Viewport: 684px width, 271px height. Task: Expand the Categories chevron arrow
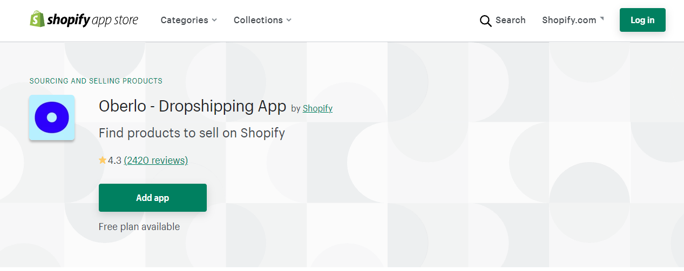pos(214,20)
